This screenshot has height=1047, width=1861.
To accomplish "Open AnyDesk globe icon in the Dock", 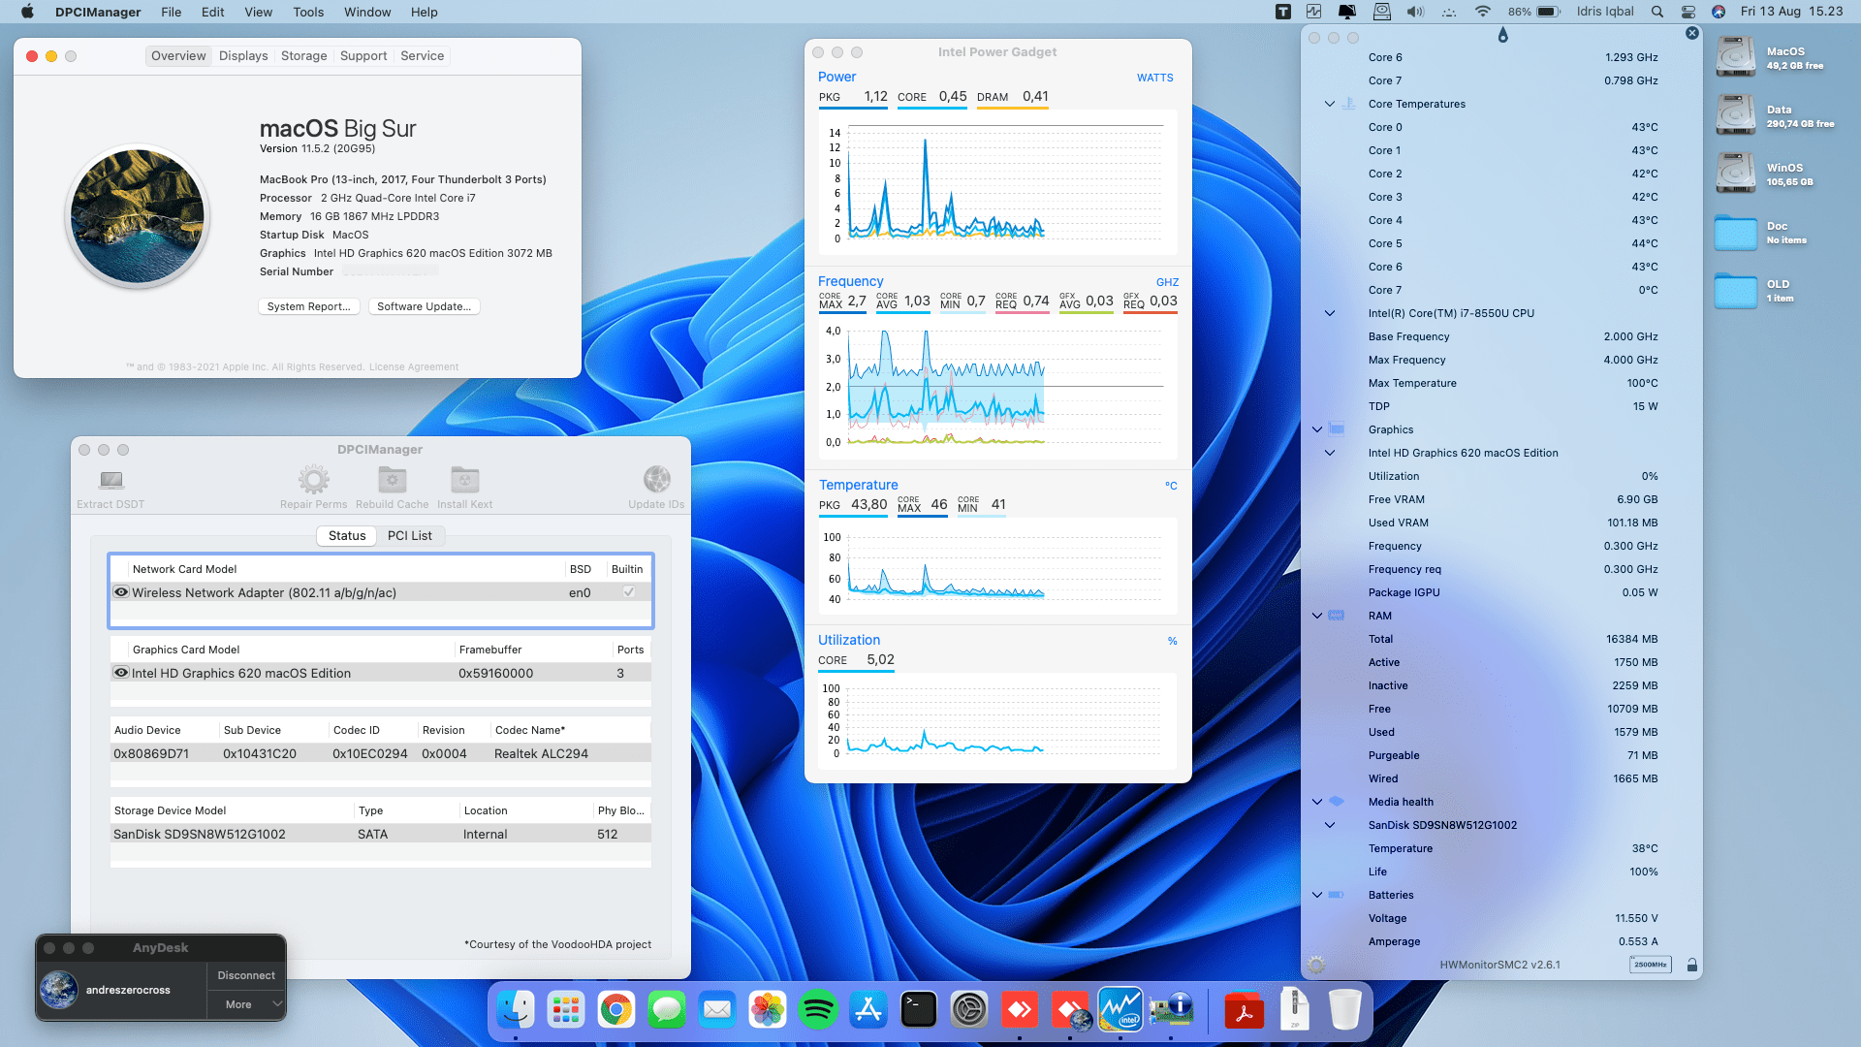I will coord(1070,1010).
